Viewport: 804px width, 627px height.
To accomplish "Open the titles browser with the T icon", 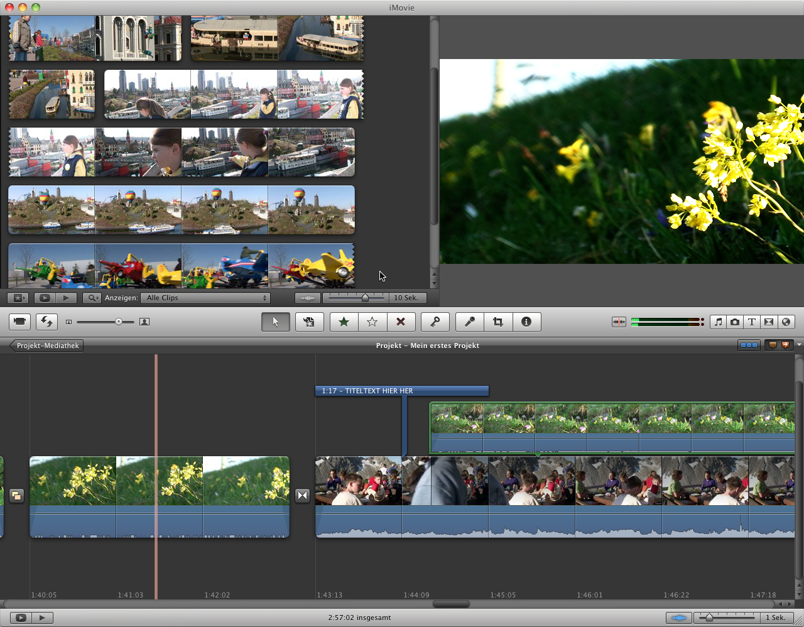I will point(752,322).
